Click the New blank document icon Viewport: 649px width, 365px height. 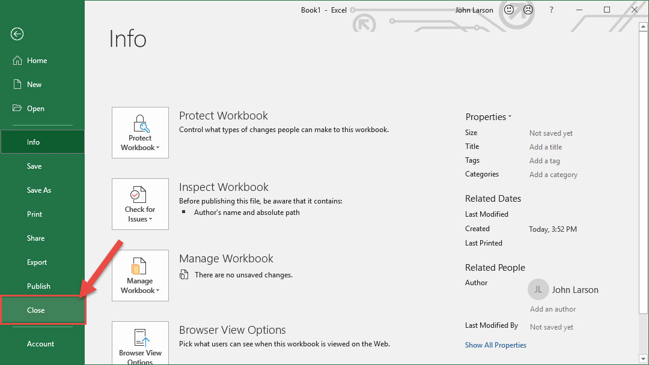click(x=17, y=85)
